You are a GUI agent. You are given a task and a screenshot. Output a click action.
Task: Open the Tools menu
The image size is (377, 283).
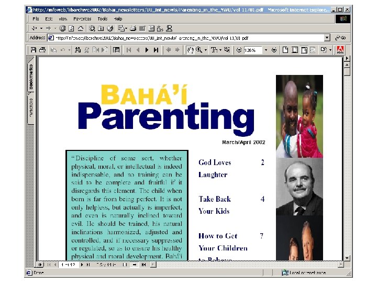click(x=103, y=19)
